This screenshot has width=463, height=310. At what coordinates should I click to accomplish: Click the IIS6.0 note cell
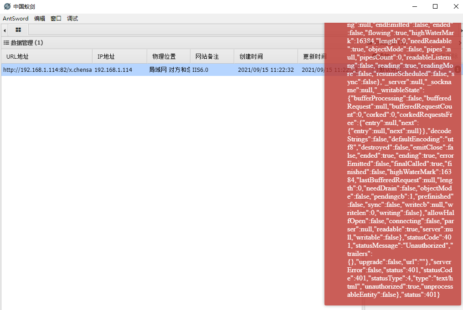coord(212,70)
